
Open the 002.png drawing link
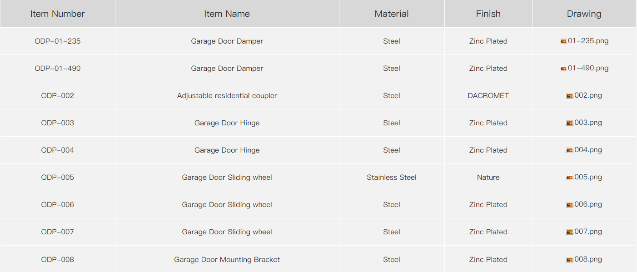588,95
